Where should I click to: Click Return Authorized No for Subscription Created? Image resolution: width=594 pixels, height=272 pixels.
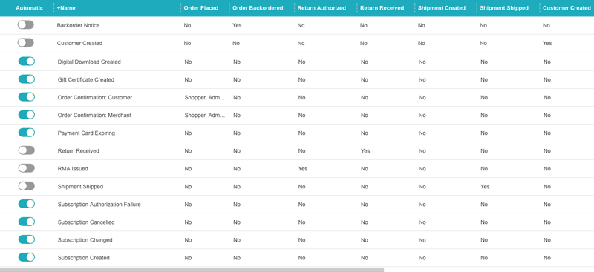[301, 258]
